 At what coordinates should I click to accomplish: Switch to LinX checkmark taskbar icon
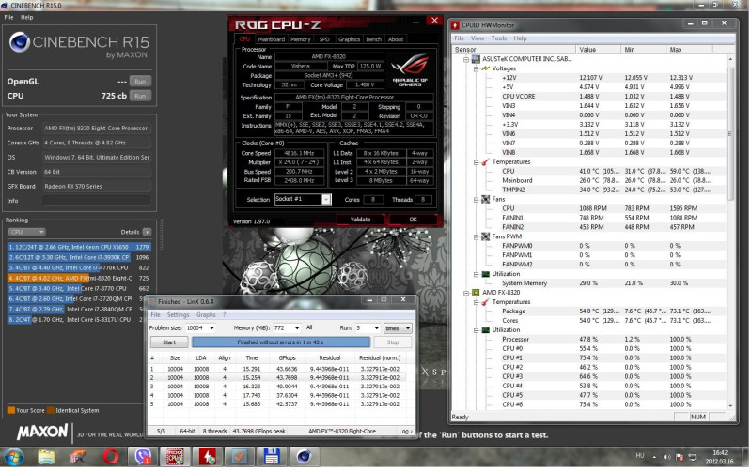tap(240, 457)
